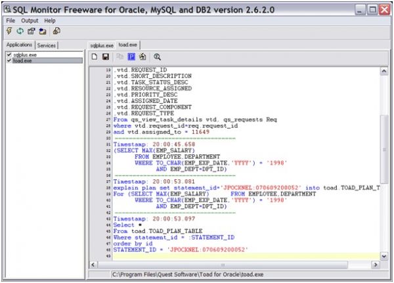Click the blue P toolbar icon
The width and height of the screenshot is (394, 283).
click(131, 57)
